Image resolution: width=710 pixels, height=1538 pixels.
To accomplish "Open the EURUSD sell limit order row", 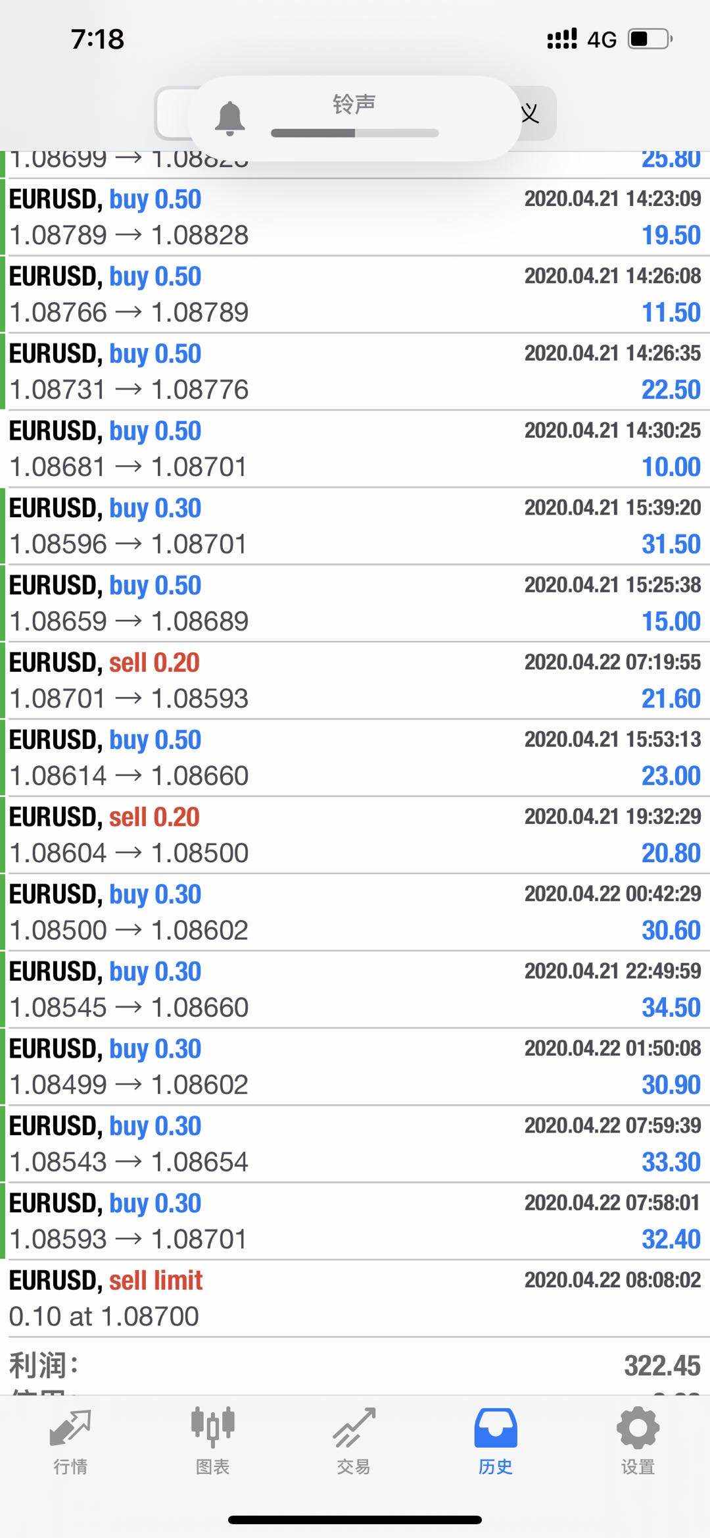I will [355, 1298].
